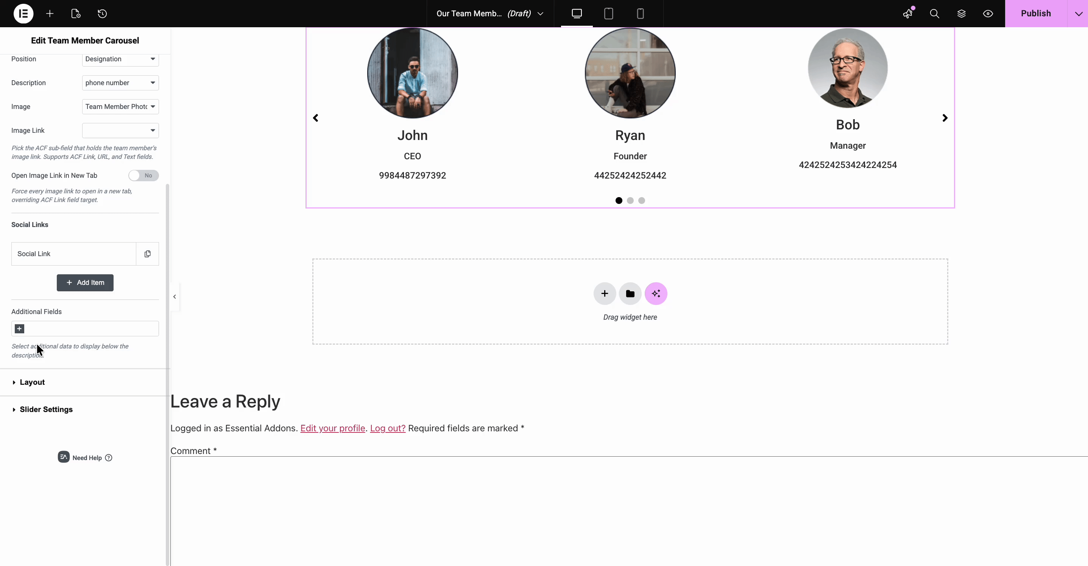Viewport: 1088px width, 566px height.
Task: Open the Image Team Member Photo dropdown
Action: tap(120, 106)
